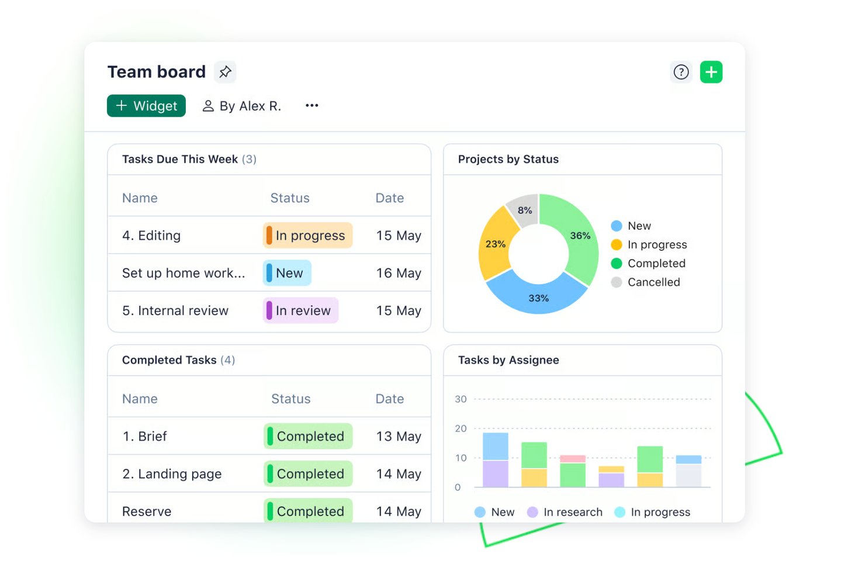
Task: Open the Reserve task
Action: pos(147,512)
